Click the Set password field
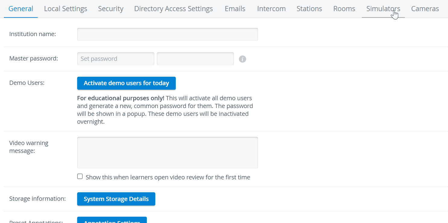 [x=116, y=59]
